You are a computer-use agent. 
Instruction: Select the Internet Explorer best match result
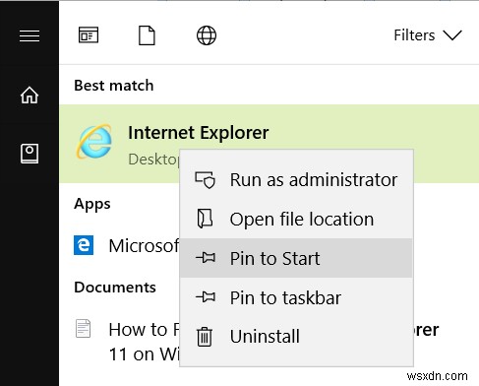(269, 144)
